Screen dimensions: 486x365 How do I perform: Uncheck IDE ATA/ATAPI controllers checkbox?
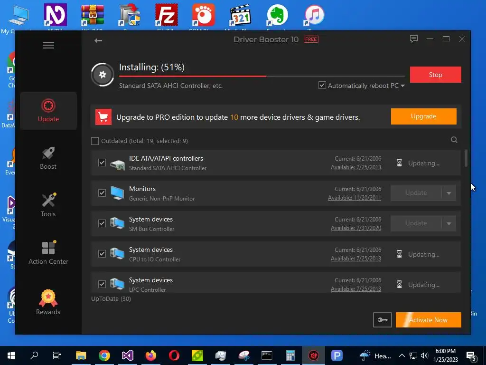pos(102,163)
